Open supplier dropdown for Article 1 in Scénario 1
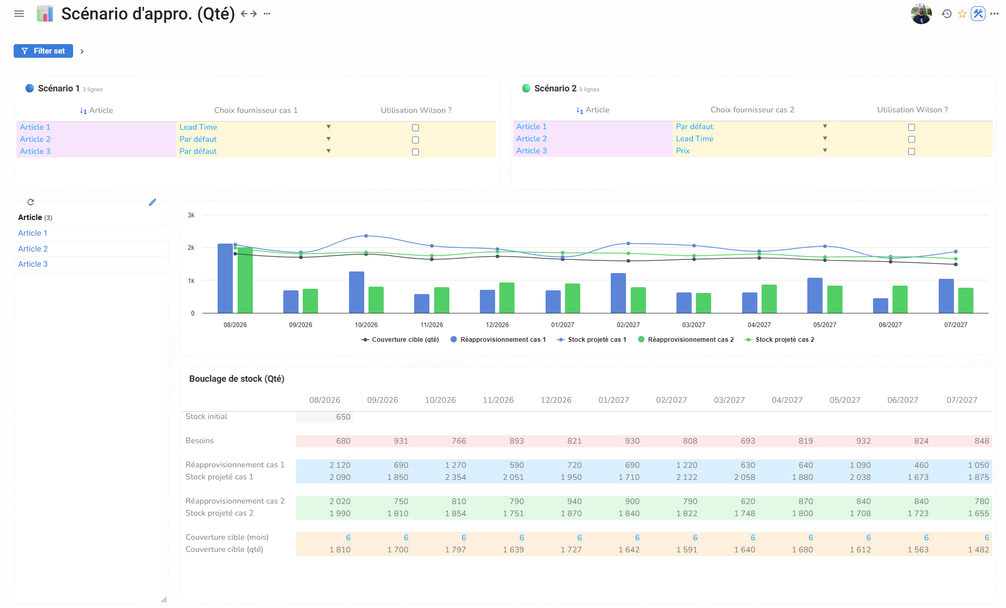This screenshot has width=1006, height=608. point(329,127)
